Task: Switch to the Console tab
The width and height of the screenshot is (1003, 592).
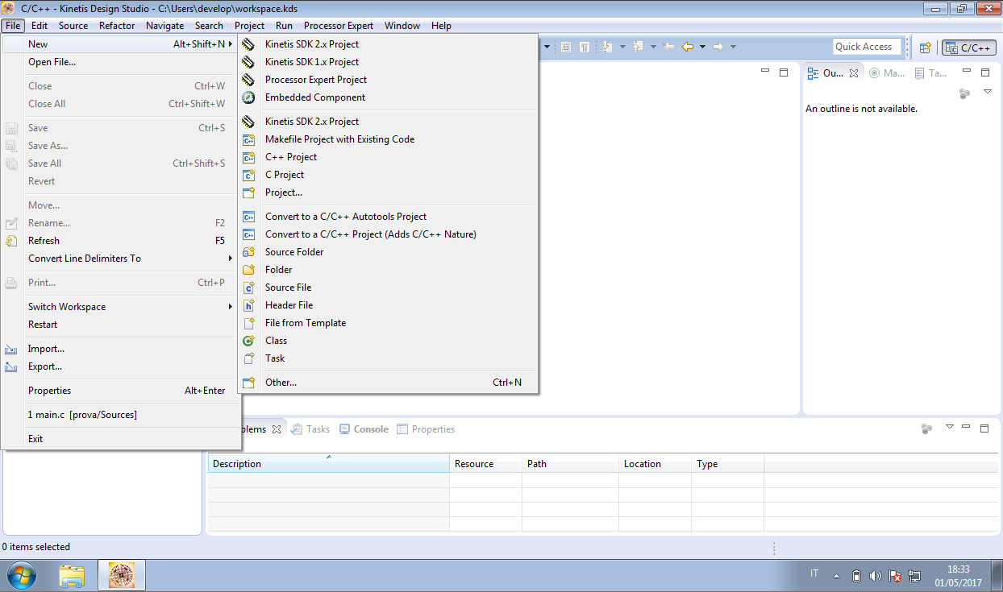Action: point(364,429)
